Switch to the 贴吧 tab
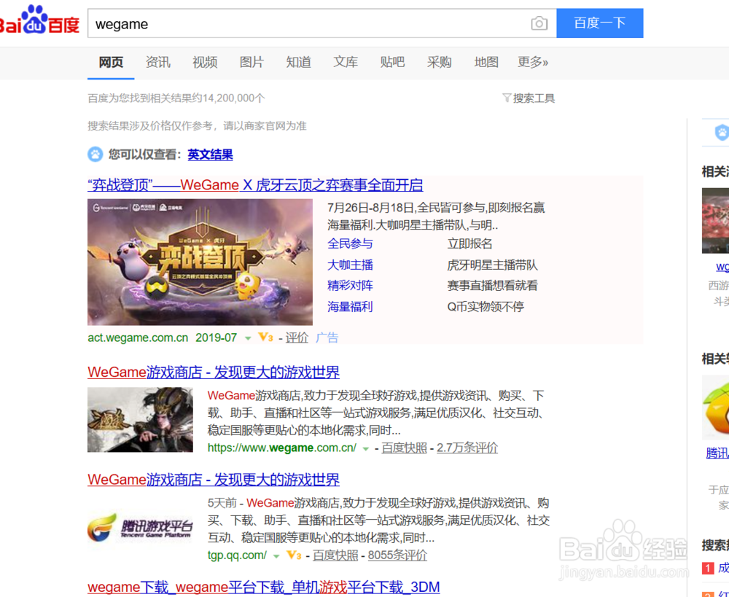Image resolution: width=729 pixels, height=597 pixels. click(392, 62)
